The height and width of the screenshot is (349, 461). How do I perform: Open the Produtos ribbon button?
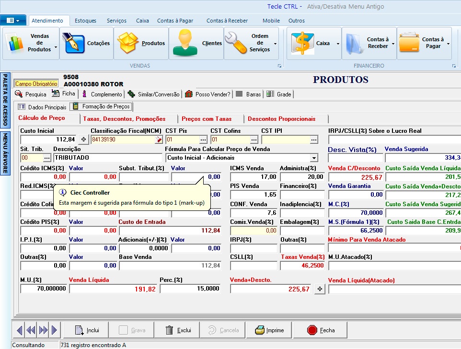point(141,43)
